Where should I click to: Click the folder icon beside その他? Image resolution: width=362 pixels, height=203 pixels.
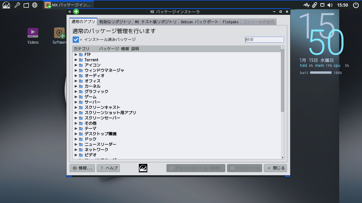click(81, 123)
